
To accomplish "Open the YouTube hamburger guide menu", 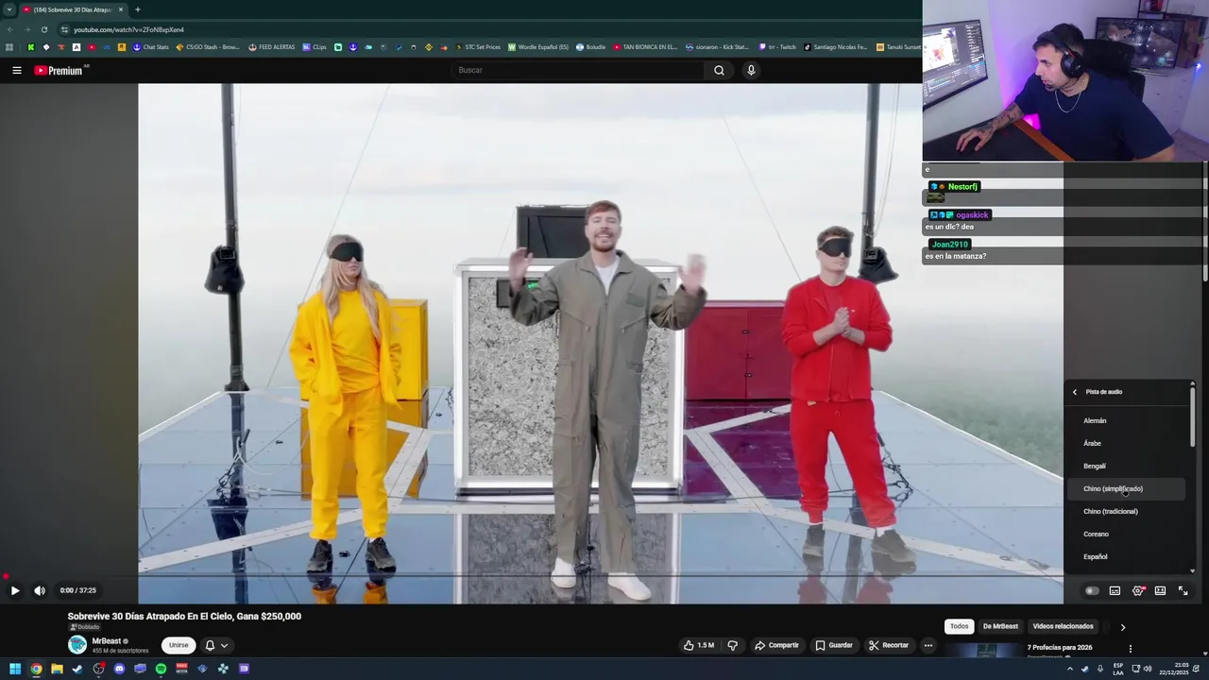I will point(16,70).
